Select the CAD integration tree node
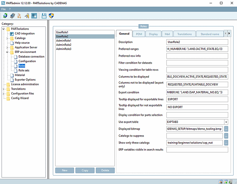Image resolution: width=237 pixels, height=184 pixels. coord(24,33)
